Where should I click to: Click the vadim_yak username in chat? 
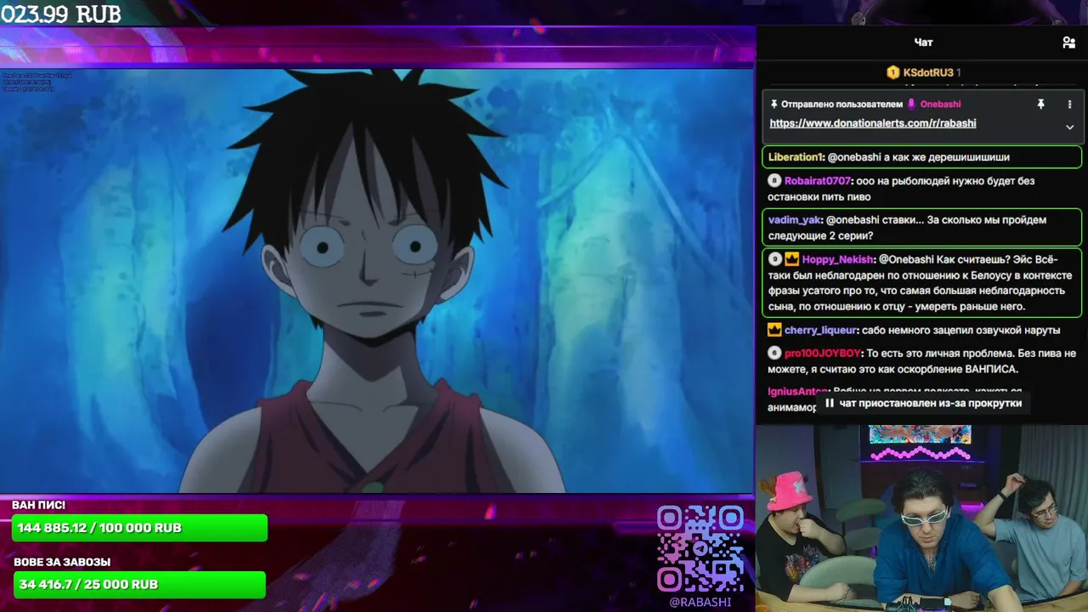coord(795,220)
